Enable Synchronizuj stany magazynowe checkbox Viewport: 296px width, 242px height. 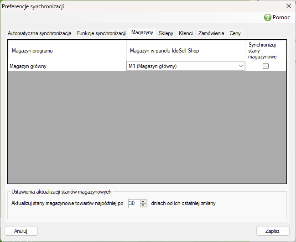point(265,66)
